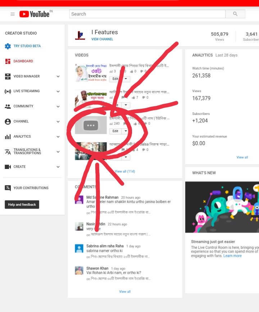Image resolution: width=259 pixels, height=312 pixels.
Task: Click Watch time value 261,358
Action: click(201, 76)
